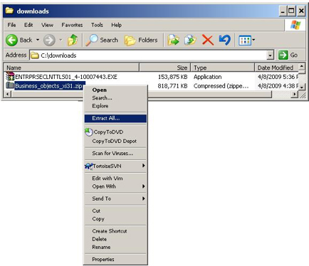Sort by the Name column header
Image resolution: width=309 pixels, height=266 pixels.
click(x=71, y=68)
